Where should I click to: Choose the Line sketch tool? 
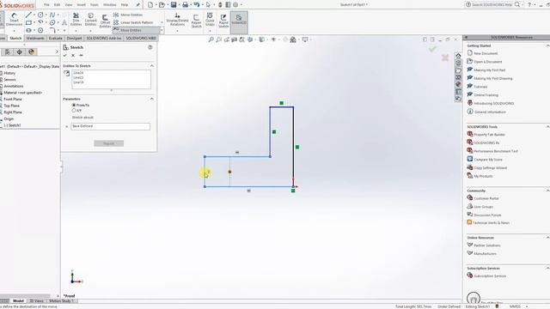tap(28, 15)
